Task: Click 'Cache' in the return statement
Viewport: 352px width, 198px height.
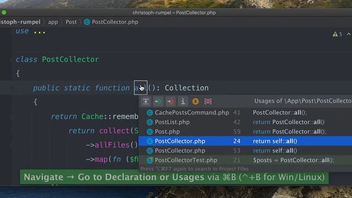Action: pyautogui.click(x=92, y=116)
